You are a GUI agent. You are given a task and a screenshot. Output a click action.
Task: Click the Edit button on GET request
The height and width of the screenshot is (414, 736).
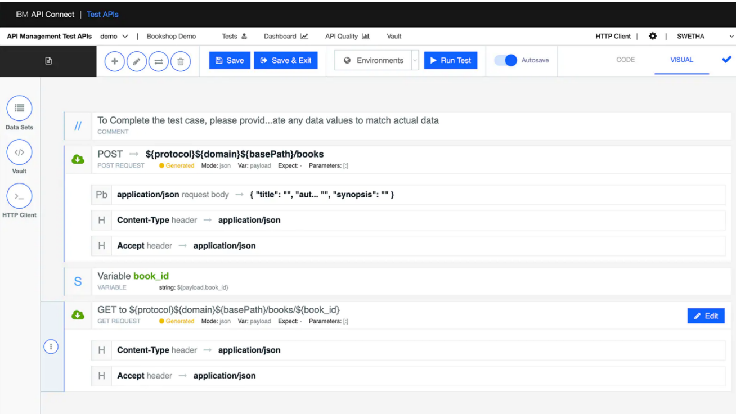pyautogui.click(x=706, y=316)
